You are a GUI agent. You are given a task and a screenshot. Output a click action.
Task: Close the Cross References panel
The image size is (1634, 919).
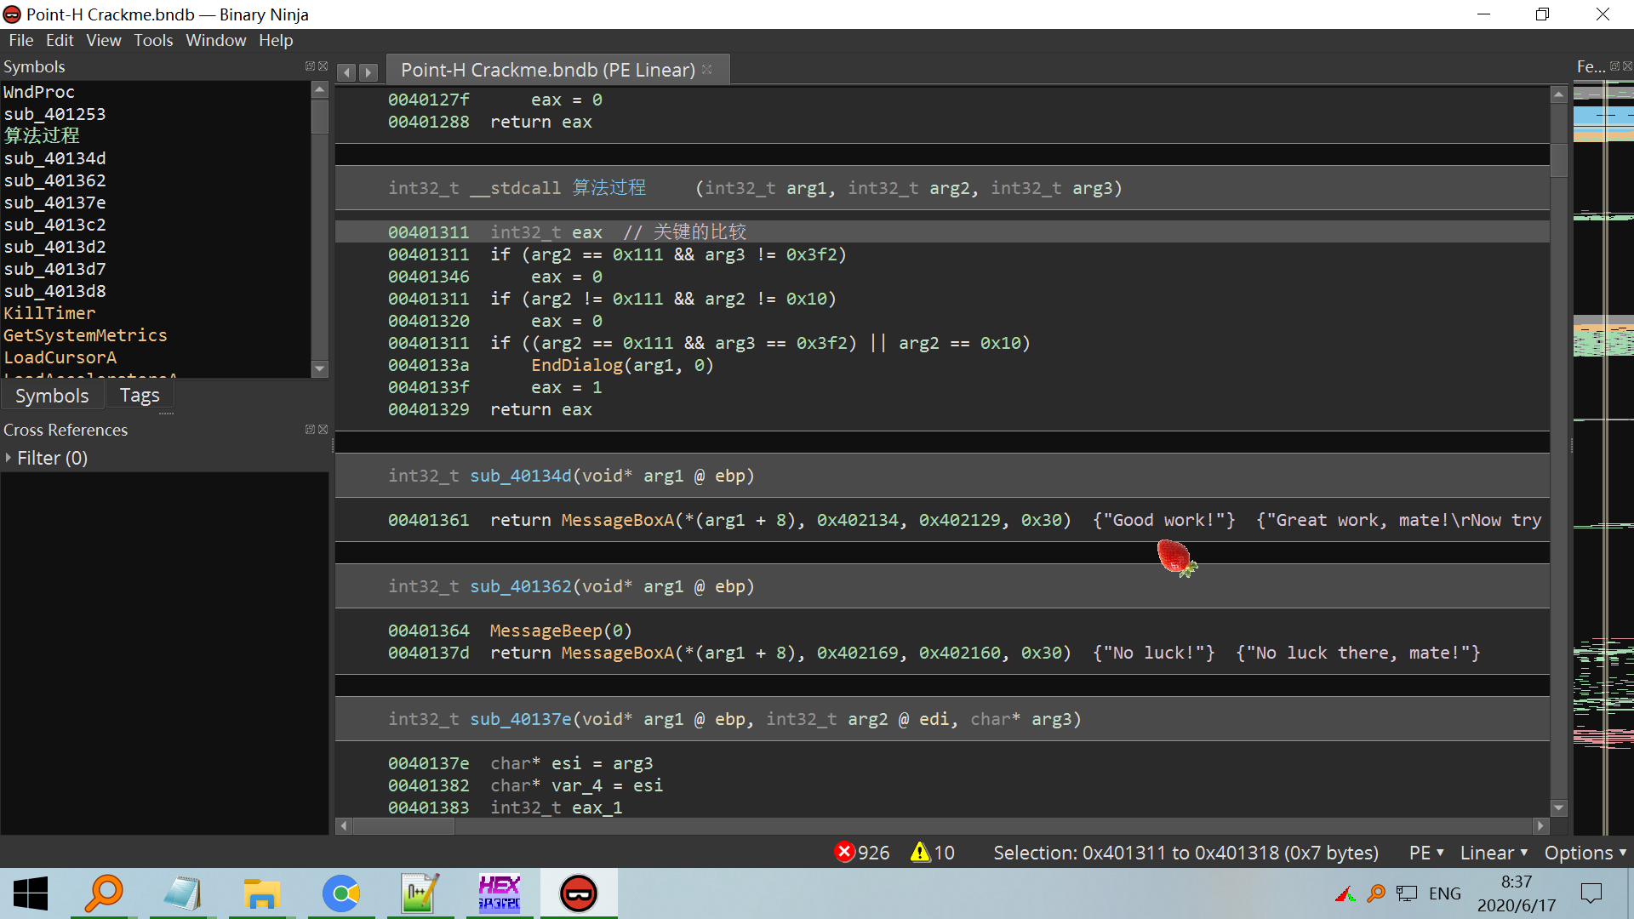tap(323, 430)
